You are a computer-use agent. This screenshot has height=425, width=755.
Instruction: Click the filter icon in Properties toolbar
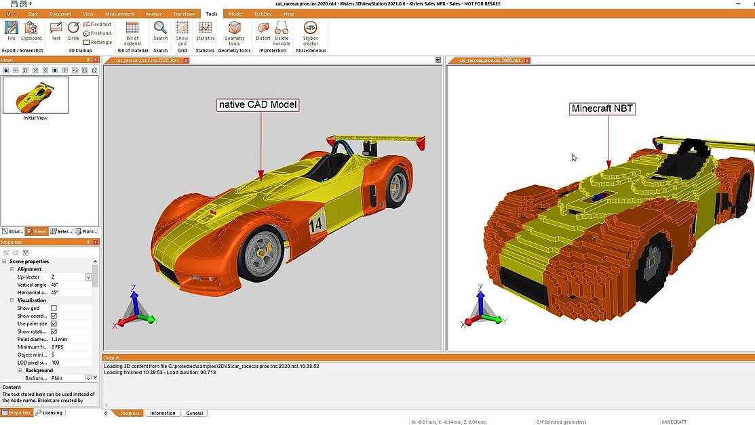(26, 253)
